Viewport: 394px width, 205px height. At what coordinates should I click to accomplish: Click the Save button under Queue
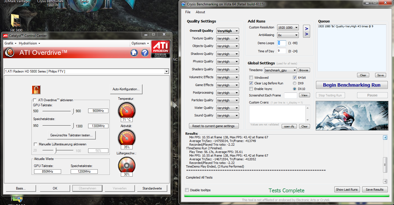pyautogui.click(x=380, y=75)
